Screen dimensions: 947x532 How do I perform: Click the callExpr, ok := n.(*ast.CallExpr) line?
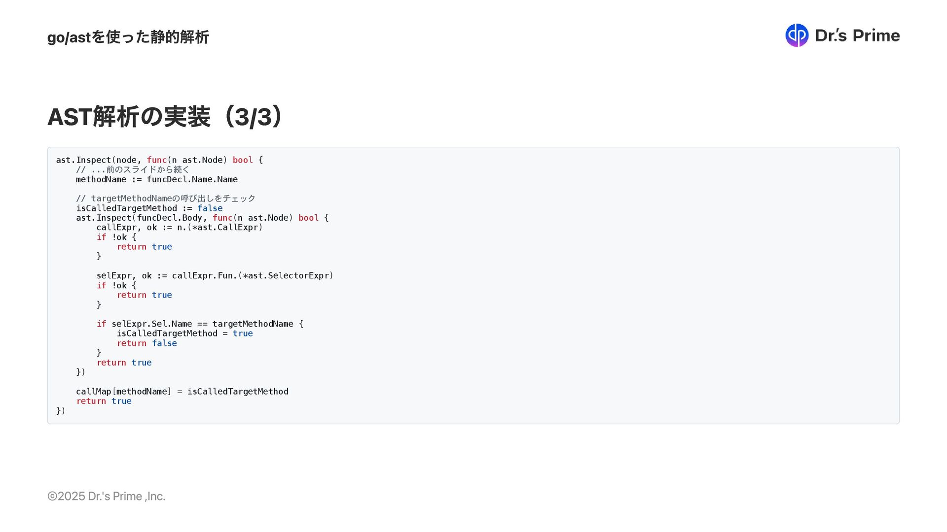click(x=180, y=228)
